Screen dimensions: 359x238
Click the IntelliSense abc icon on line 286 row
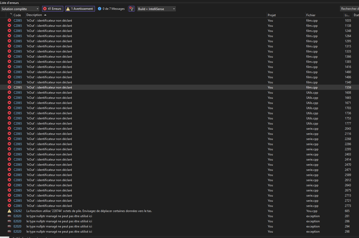point(10,221)
